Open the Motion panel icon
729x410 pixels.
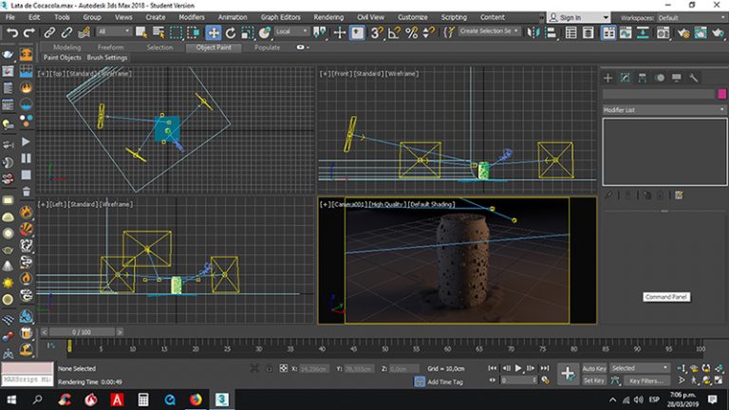click(660, 78)
